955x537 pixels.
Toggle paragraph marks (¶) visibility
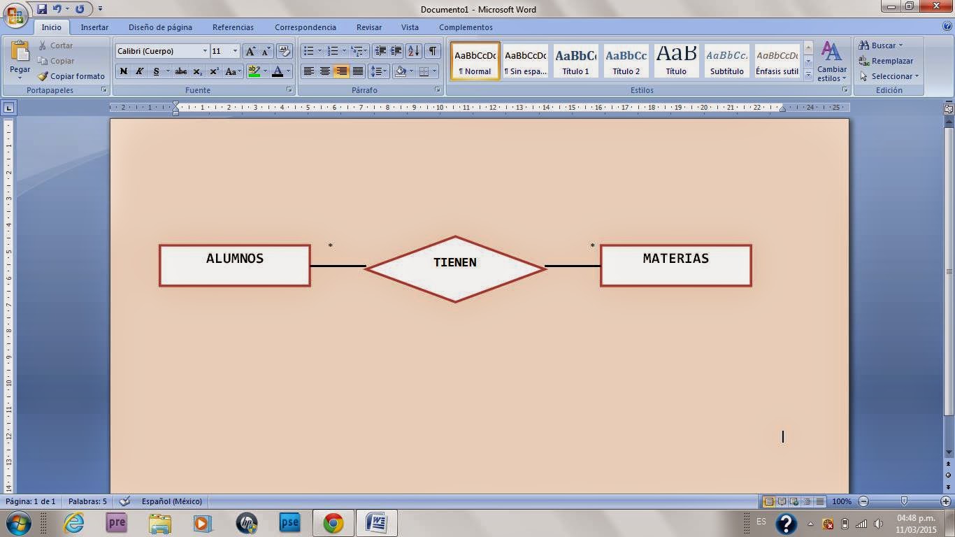[x=431, y=51]
